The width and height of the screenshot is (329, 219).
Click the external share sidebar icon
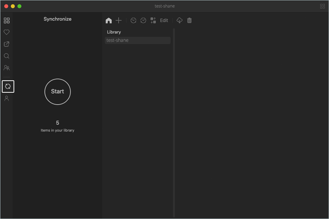pyautogui.click(x=7, y=44)
